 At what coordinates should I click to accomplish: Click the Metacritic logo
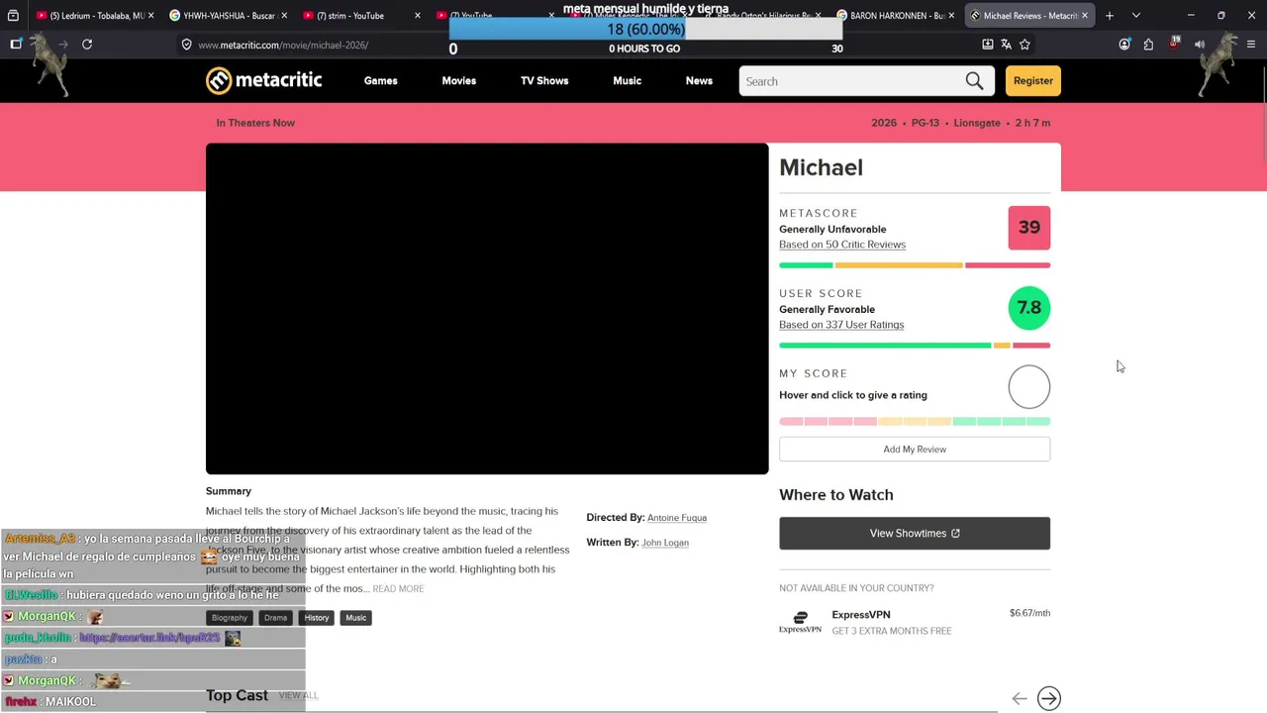(263, 81)
